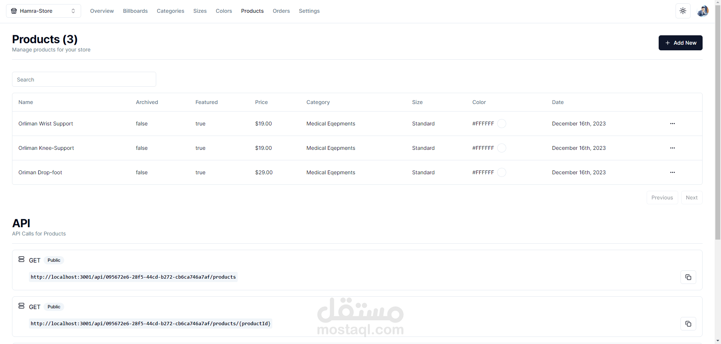Click server icon of {productId} endpoint
The image size is (721, 344).
[21, 306]
